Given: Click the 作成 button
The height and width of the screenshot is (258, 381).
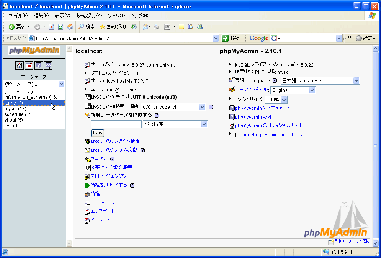Looking at the screenshot, I should coord(97,133).
